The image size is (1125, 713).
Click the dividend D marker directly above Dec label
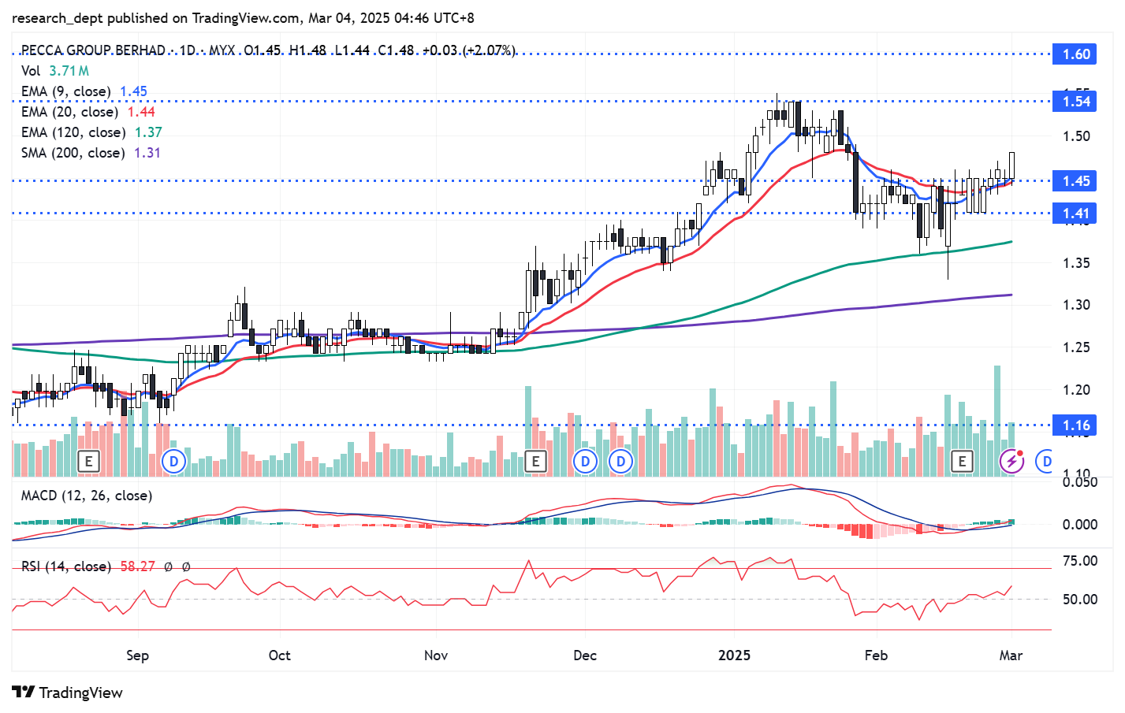585,461
